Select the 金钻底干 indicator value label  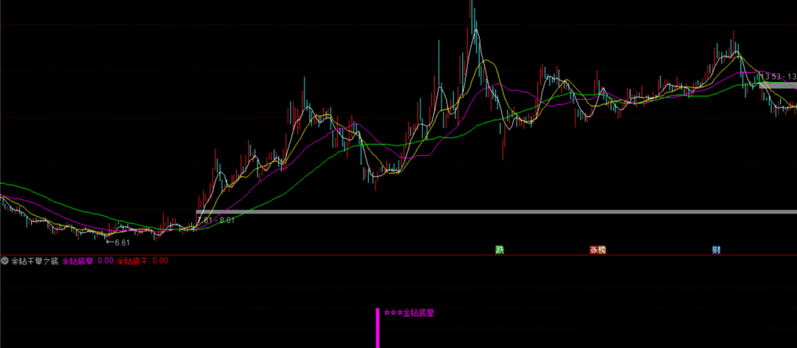coord(133,260)
